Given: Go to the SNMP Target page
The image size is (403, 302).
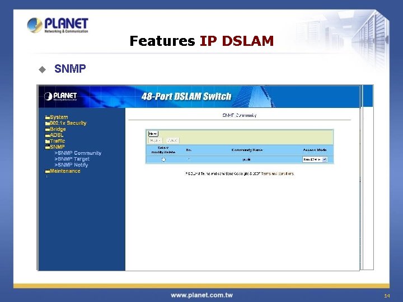Looking at the screenshot, I should 72,159.
